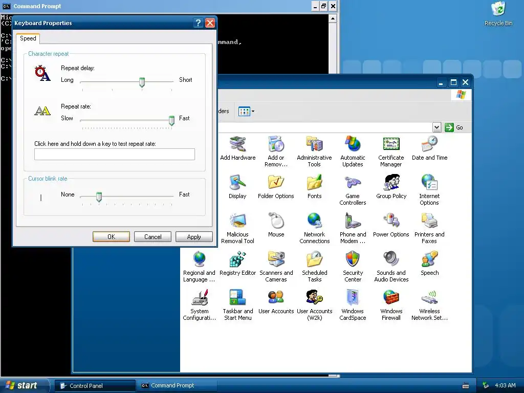This screenshot has height=393, width=524.
Task: Click the network tray icon by the clock
Action: (486, 385)
